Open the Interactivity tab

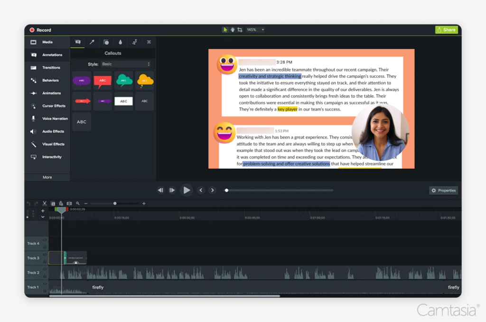pyautogui.click(x=47, y=157)
